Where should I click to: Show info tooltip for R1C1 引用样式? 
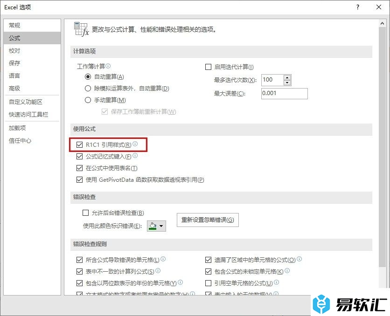pos(135,144)
